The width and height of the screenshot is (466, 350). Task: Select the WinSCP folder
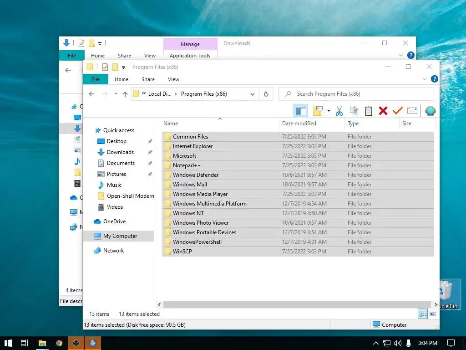click(x=298, y=252)
